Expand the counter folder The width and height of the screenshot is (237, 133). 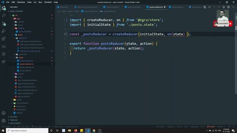(21, 22)
